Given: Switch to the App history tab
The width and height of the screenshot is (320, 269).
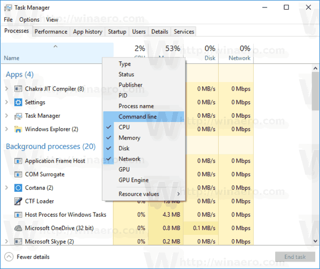Looking at the screenshot, I should point(88,32).
